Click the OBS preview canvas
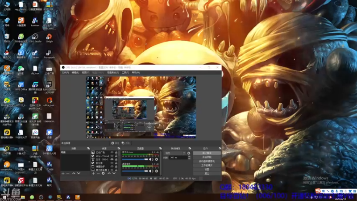Image resolution: width=357 pixels, height=201 pixels. point(141,107)
